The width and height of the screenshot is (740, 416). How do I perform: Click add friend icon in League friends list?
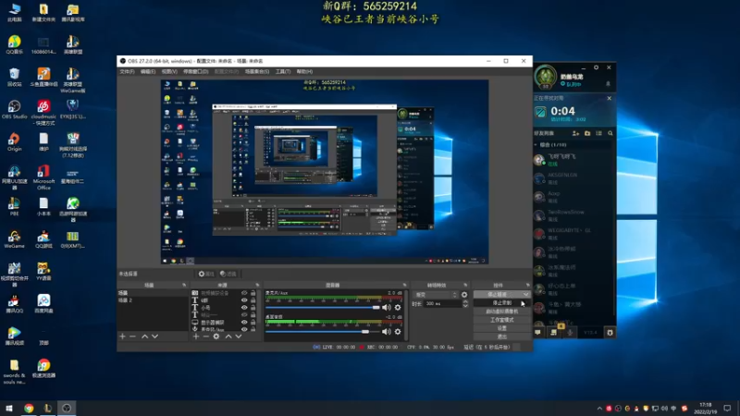click(x=575, y=133)
